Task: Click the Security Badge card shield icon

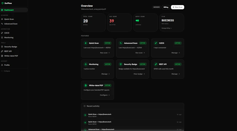Action: (121, 64)
